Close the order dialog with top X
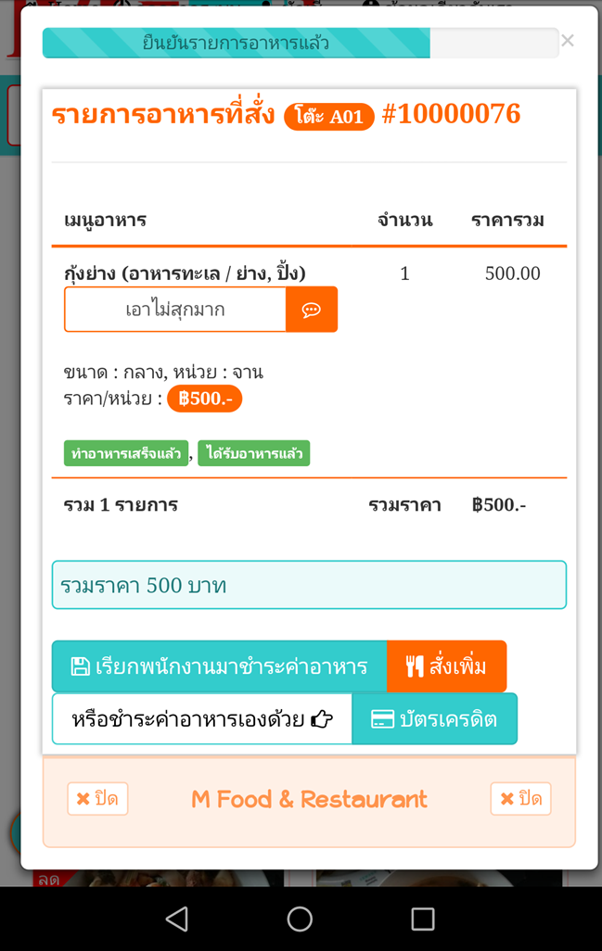This screenshot has width=602, height=951. 568,41
